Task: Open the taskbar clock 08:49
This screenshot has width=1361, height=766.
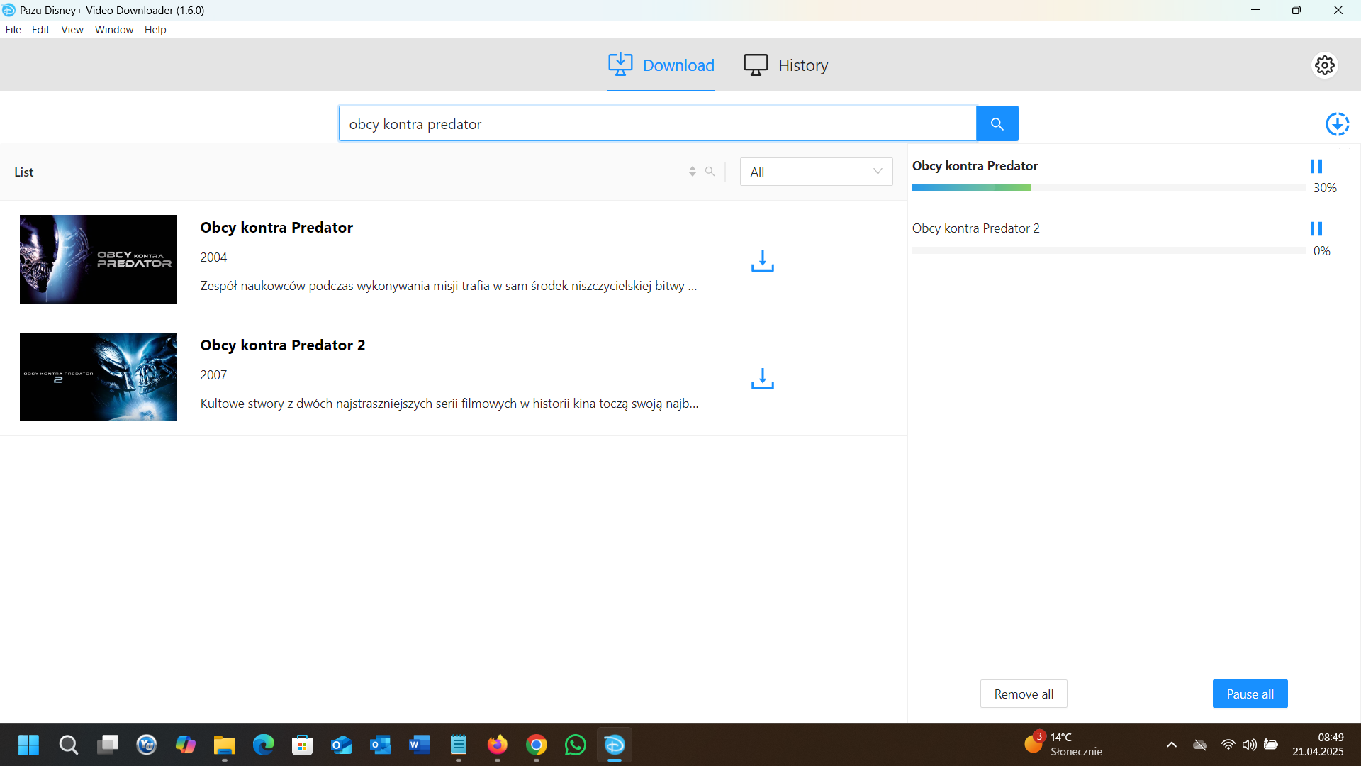Action: click(1318, 745)
